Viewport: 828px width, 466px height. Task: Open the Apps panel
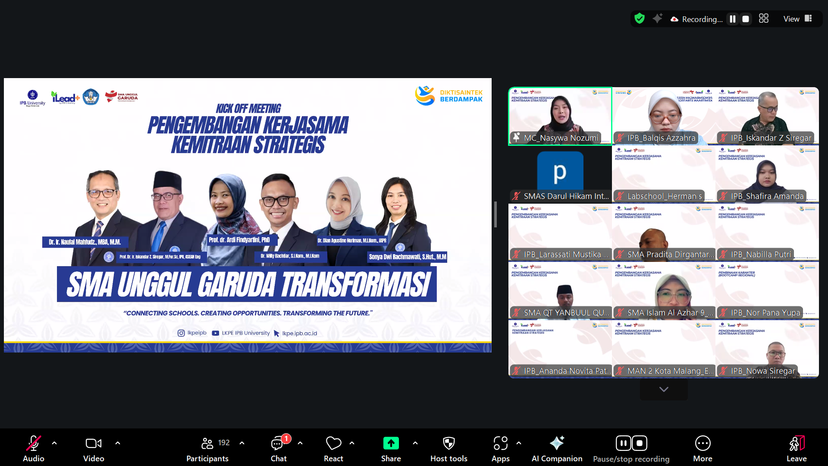(501, 449)
